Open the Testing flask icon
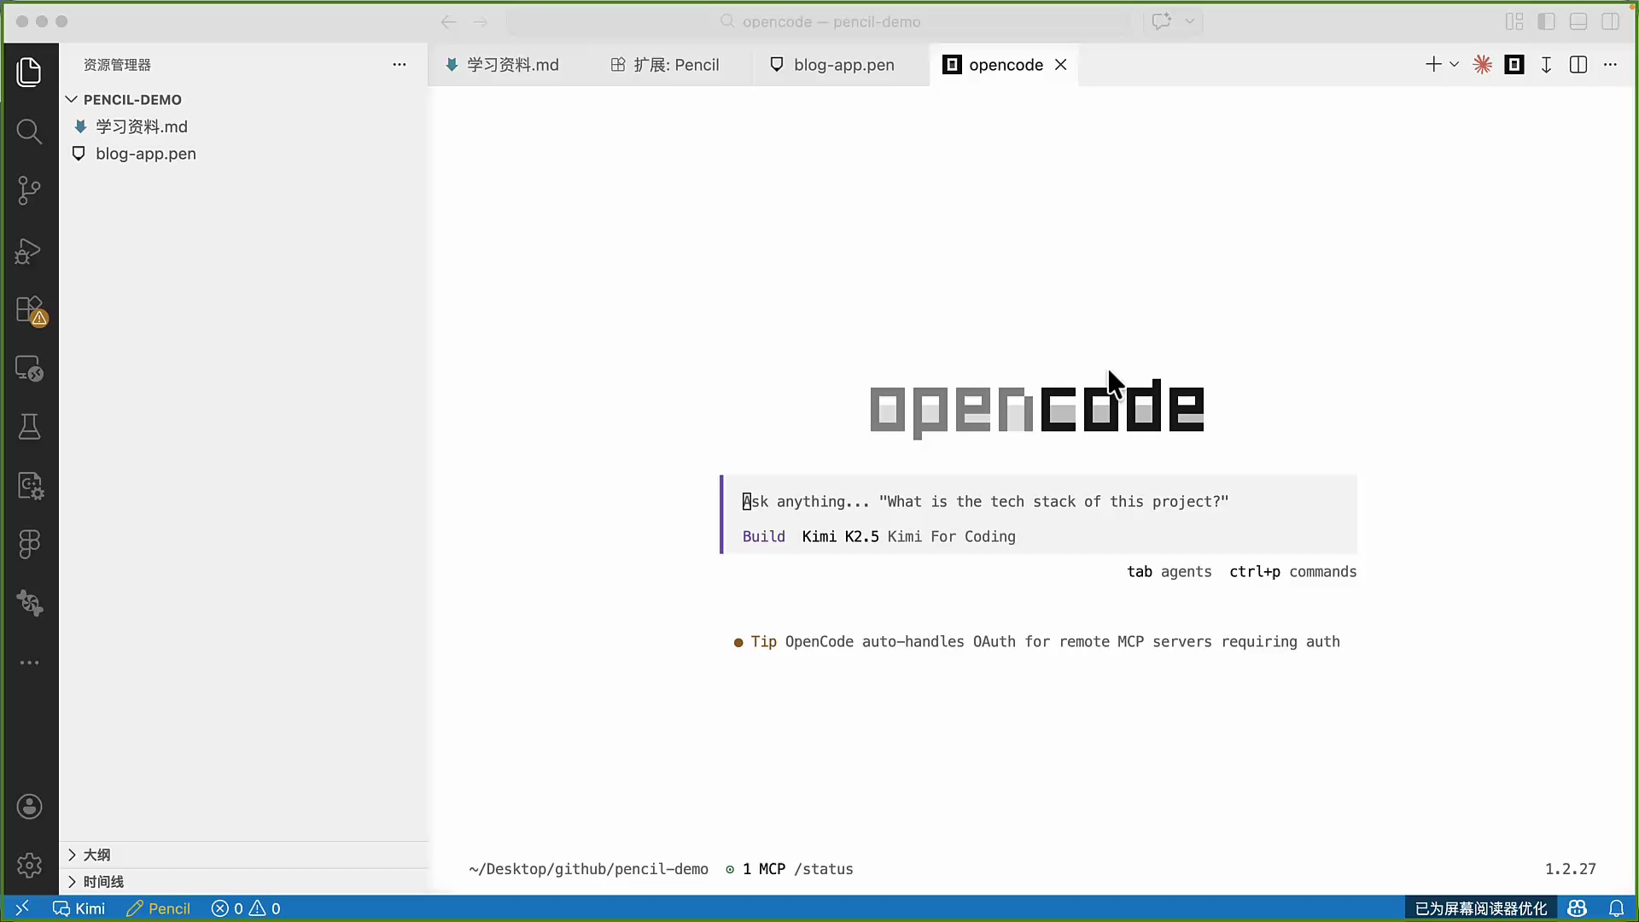The image size is (1639, 922). [29, 427]
